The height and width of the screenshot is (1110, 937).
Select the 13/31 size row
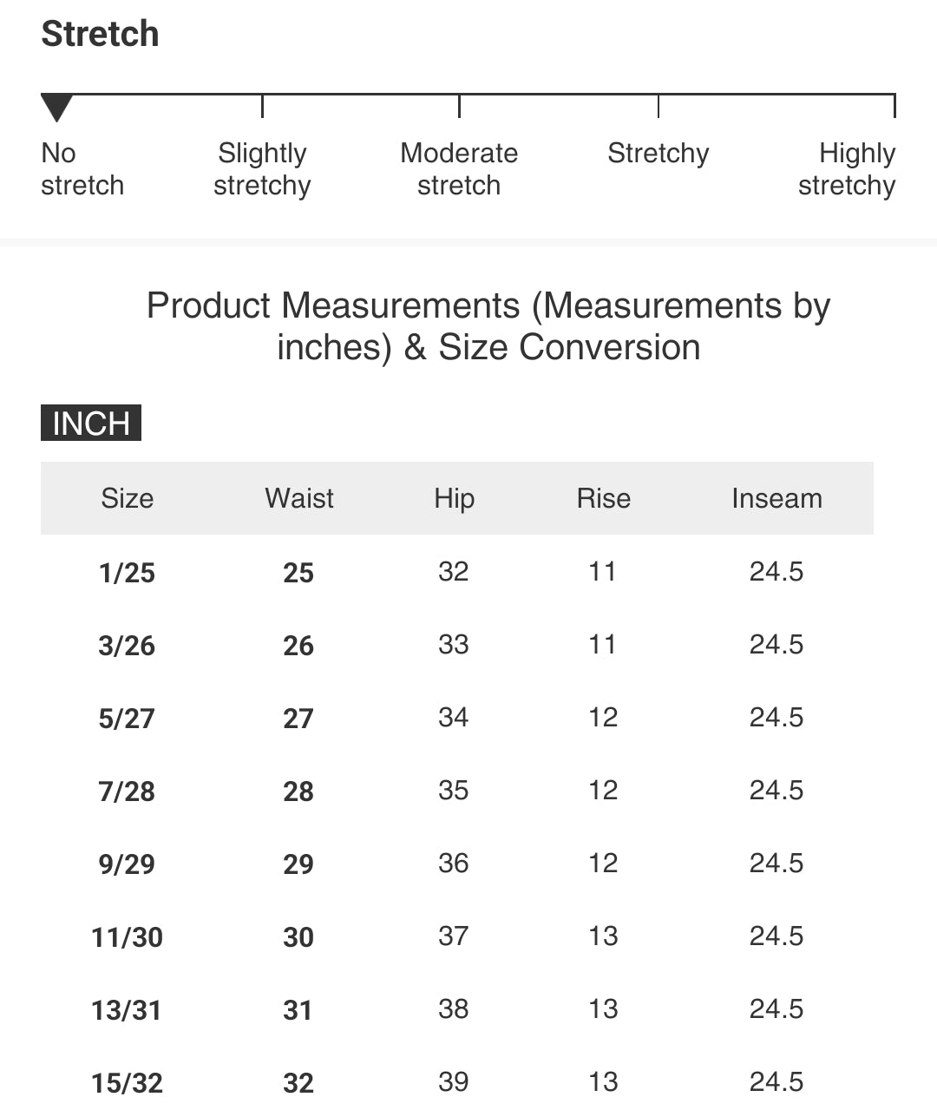[x=457, y=1009]
